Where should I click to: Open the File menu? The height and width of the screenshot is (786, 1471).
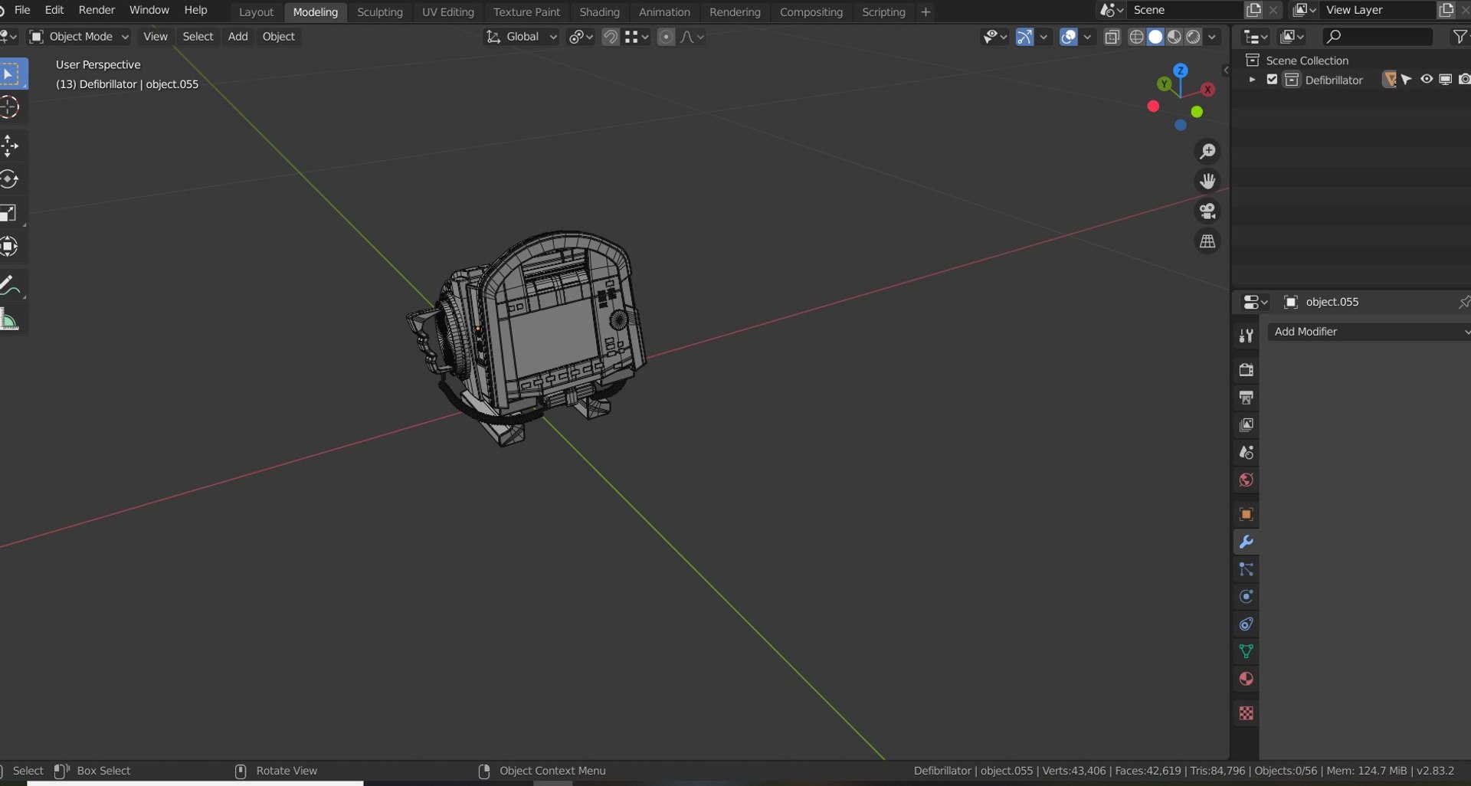point(22,10)
